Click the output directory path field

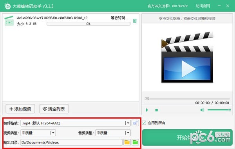tap(72, 142)
